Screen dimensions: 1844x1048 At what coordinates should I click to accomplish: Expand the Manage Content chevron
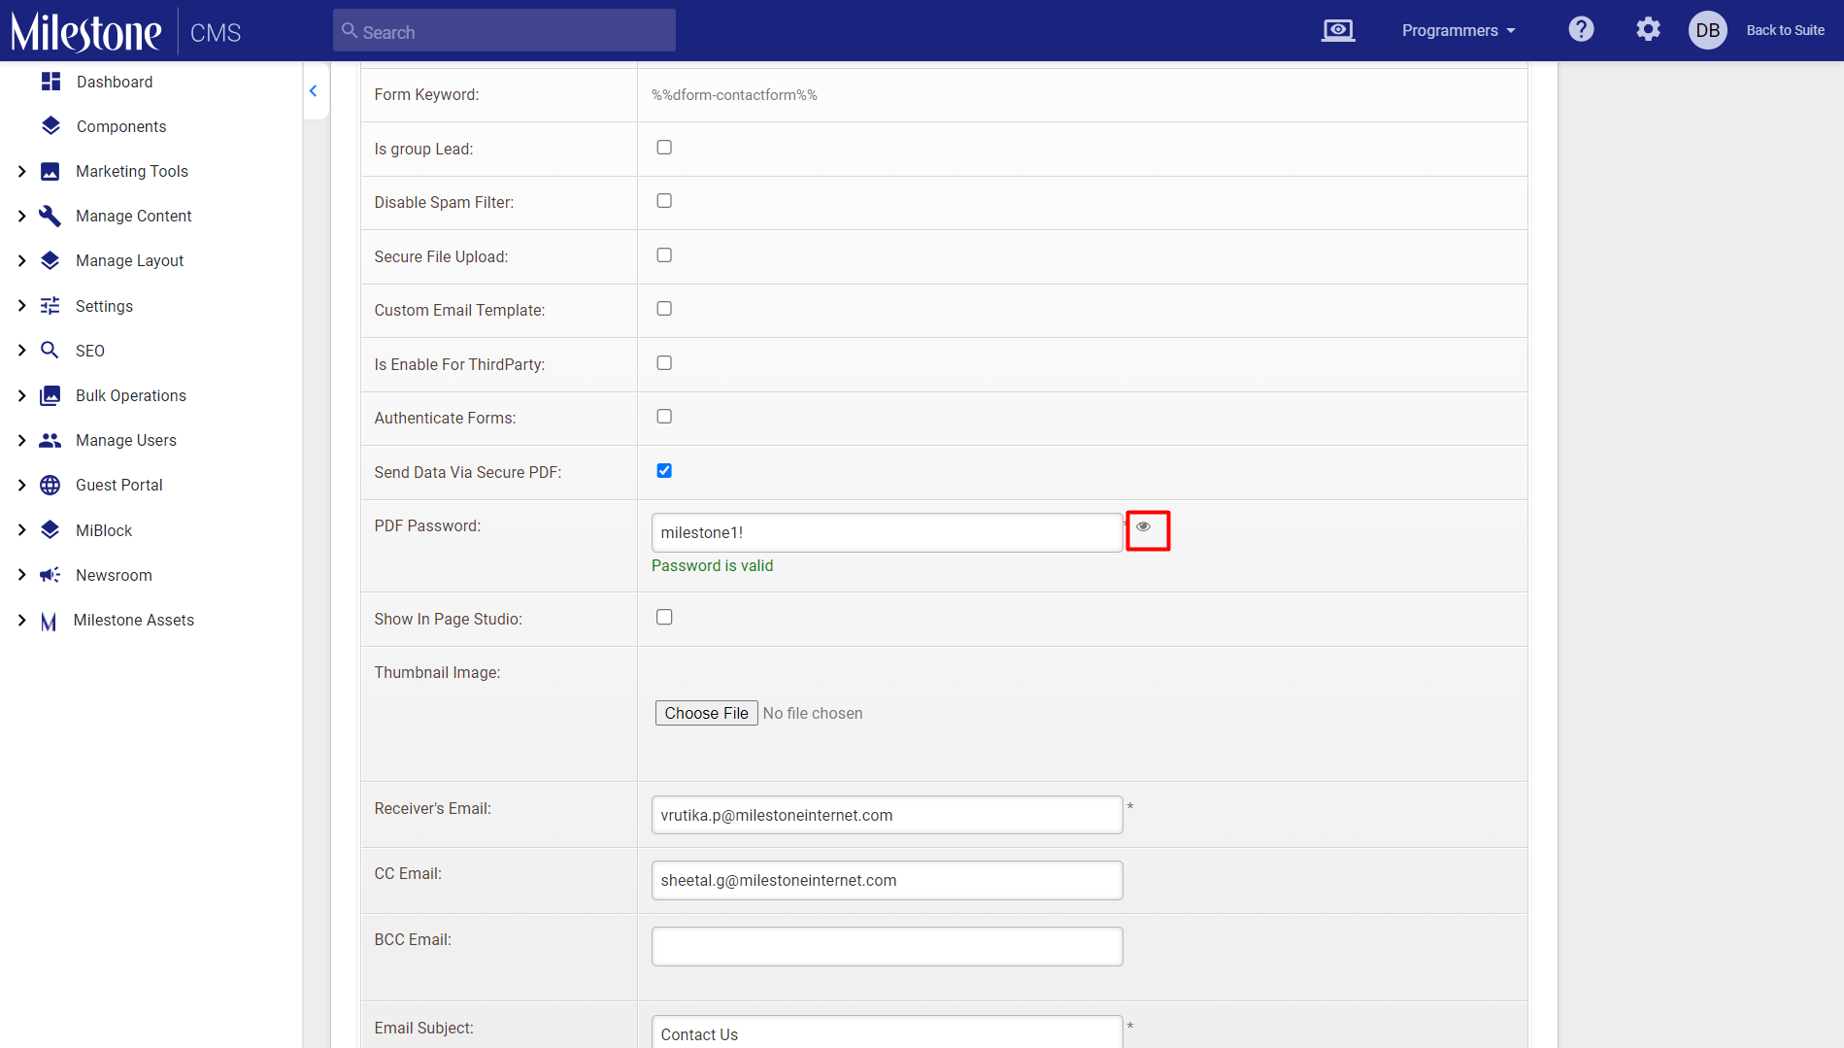[x=21, y=216]
